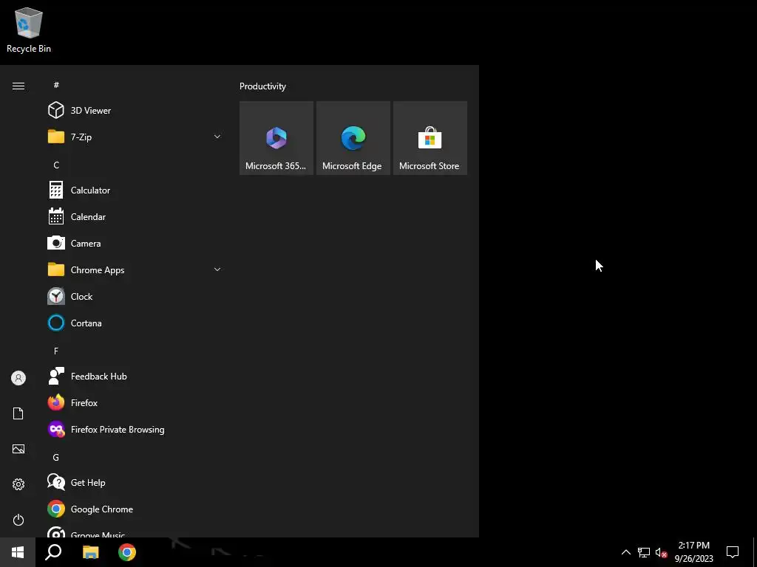Launch Firefox from the app list
This screenshot has height=567, width=757.
pyautogui.click(x=135, y=402)
